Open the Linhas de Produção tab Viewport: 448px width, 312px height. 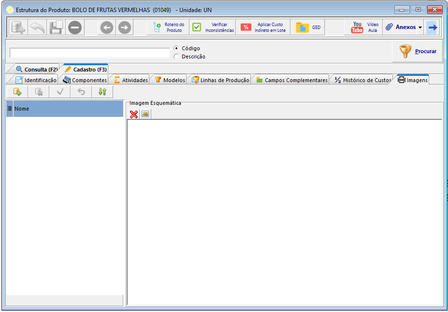click(220, 80)
